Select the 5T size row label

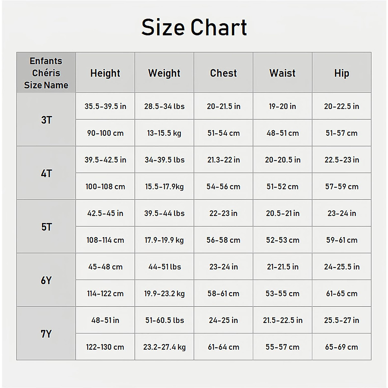46,227
